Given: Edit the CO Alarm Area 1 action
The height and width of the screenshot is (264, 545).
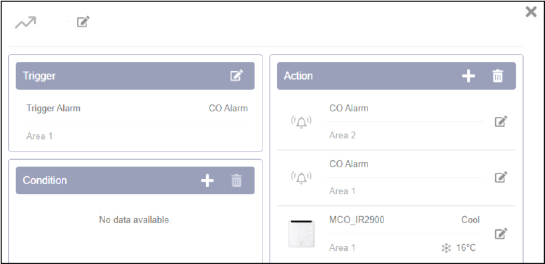Looking at the screenshot, I should pos(501,177).
